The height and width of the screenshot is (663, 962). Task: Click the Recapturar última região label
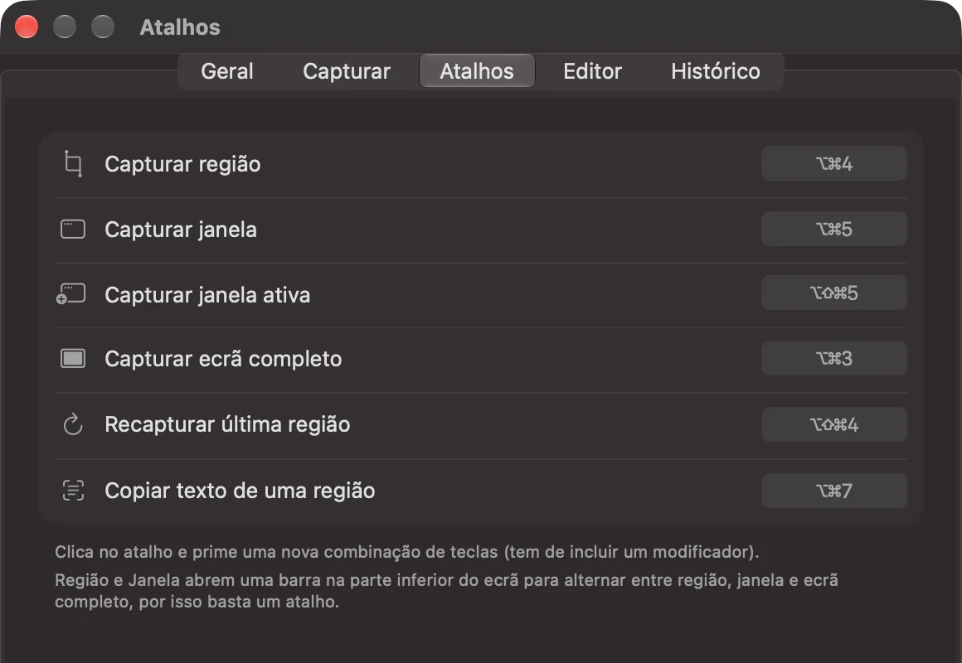tap(227, 424)
